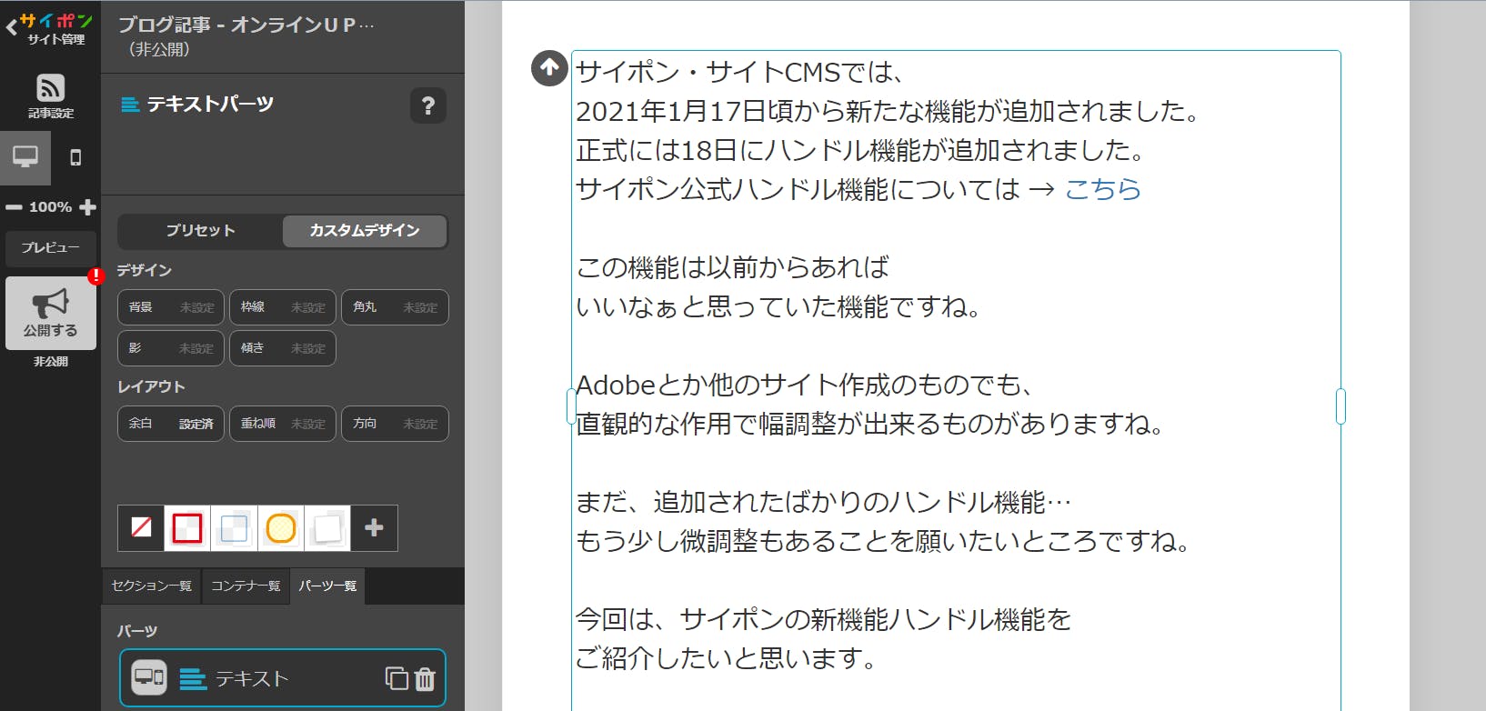
Task: Follow the こちら link in text
Action: [x=1102, y=189]
